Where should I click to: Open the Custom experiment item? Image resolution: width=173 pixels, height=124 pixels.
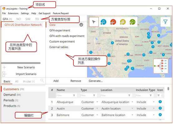[62, 42]
